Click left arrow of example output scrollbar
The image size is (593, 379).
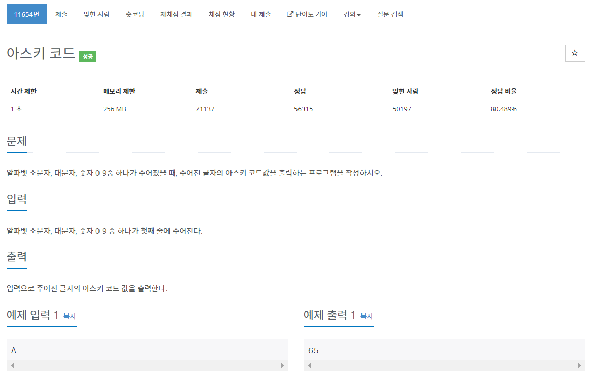(309, 365)
